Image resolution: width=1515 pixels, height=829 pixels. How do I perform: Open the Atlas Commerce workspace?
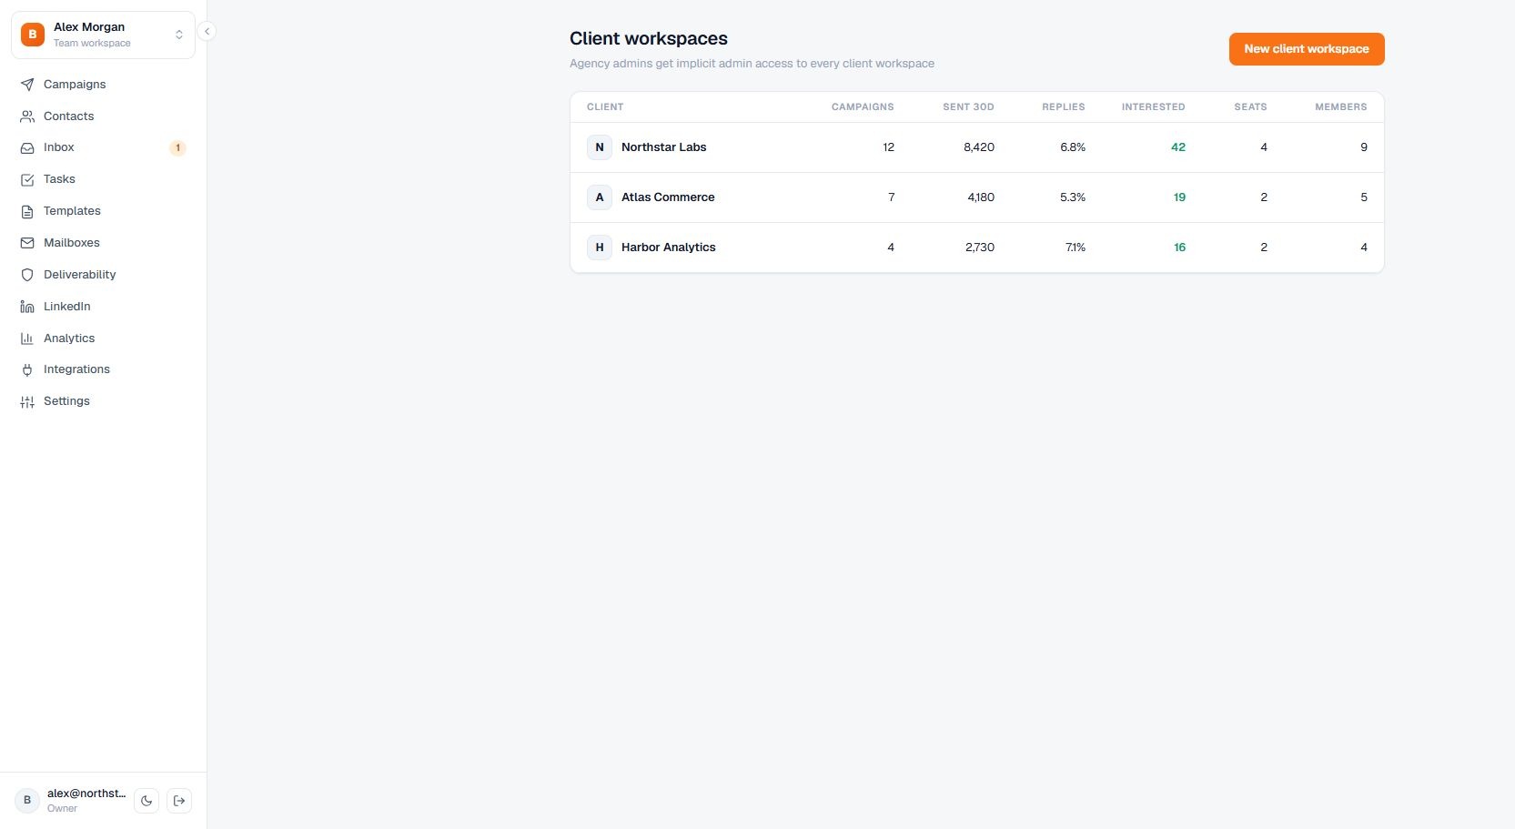668,197
